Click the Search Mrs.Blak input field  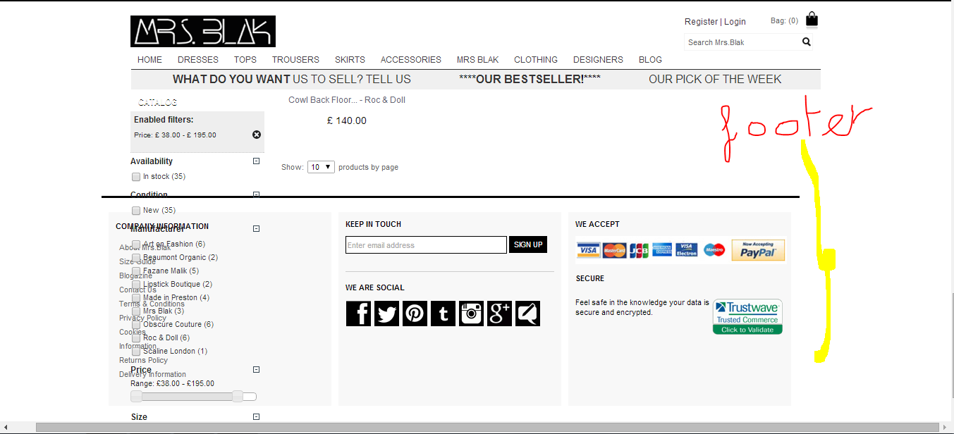[x=742, y=42]
